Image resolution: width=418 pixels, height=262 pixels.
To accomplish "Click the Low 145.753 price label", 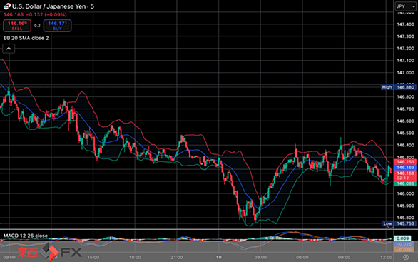I will tap(399, 223).
